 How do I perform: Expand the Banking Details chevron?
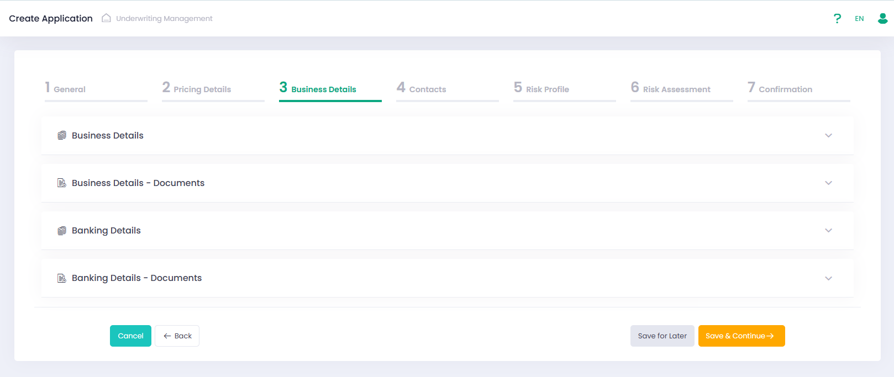[828, 231]
